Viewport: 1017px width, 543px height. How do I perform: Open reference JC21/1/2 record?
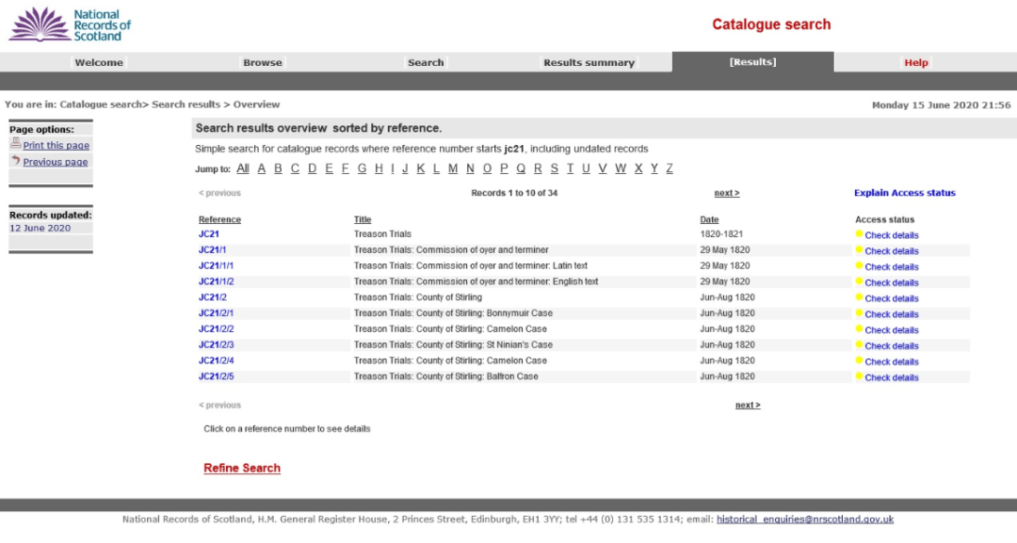(216, 281)
